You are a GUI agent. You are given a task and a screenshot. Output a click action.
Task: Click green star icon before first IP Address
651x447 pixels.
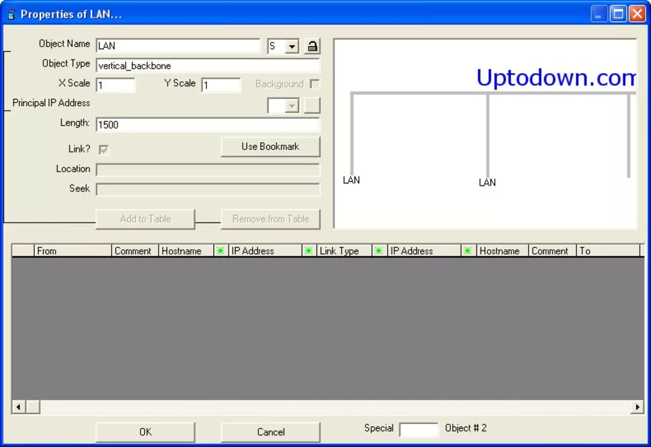click(x=220, y=251)
